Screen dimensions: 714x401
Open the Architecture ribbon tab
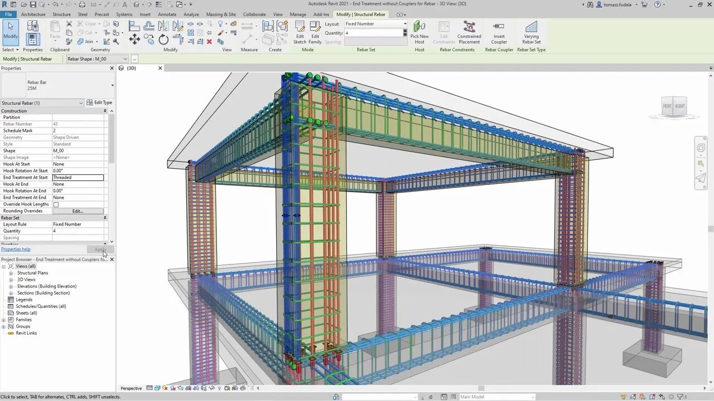pyautogui.click(x=33, y=14)
